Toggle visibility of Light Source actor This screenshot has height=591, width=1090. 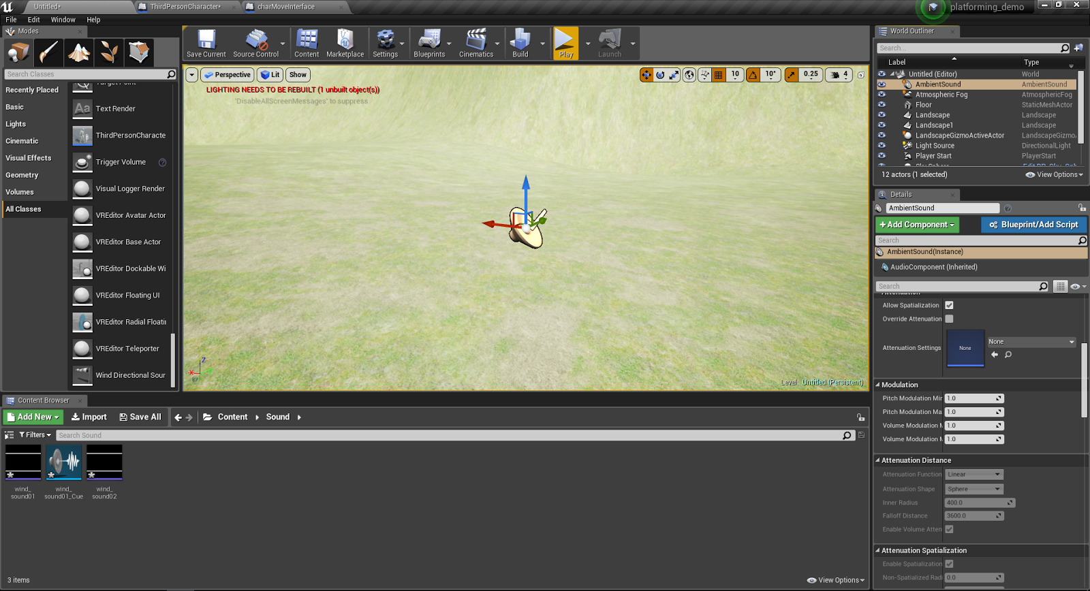[882, 146]
